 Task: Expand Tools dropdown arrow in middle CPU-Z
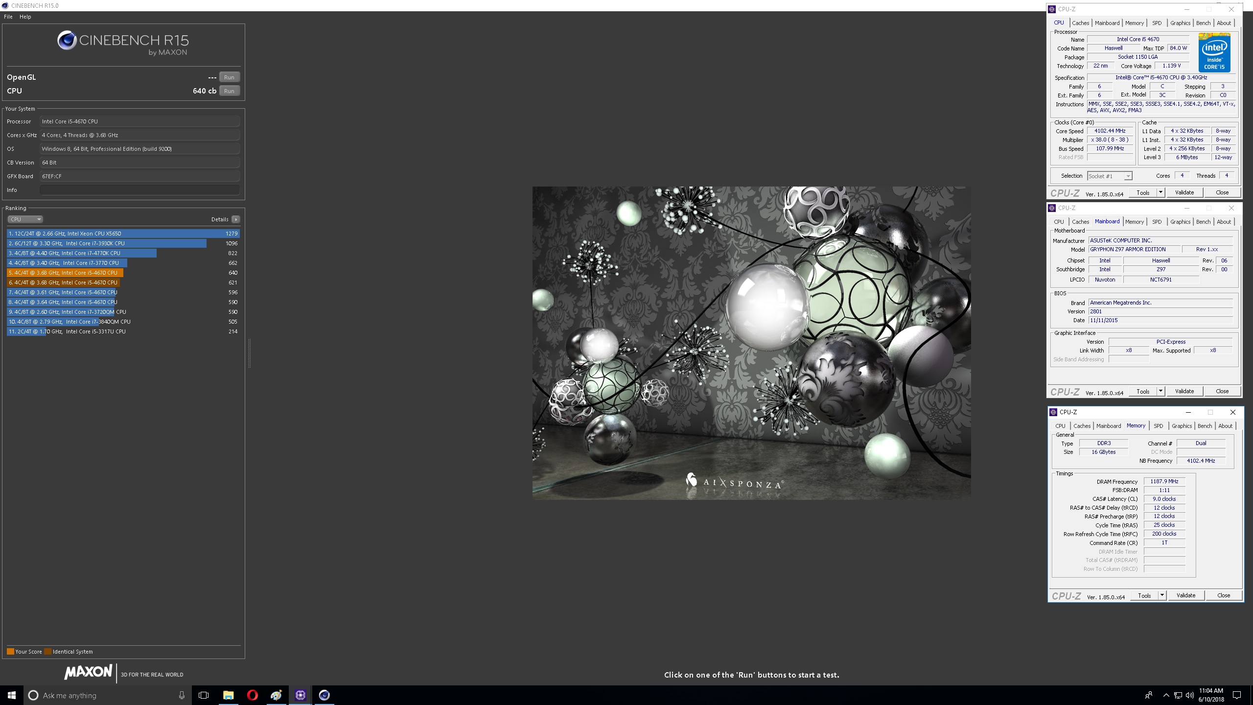(x=1160, y=391)
